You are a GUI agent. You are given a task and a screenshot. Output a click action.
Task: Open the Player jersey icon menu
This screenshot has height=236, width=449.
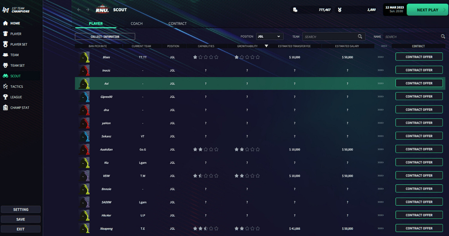(5, 34)
